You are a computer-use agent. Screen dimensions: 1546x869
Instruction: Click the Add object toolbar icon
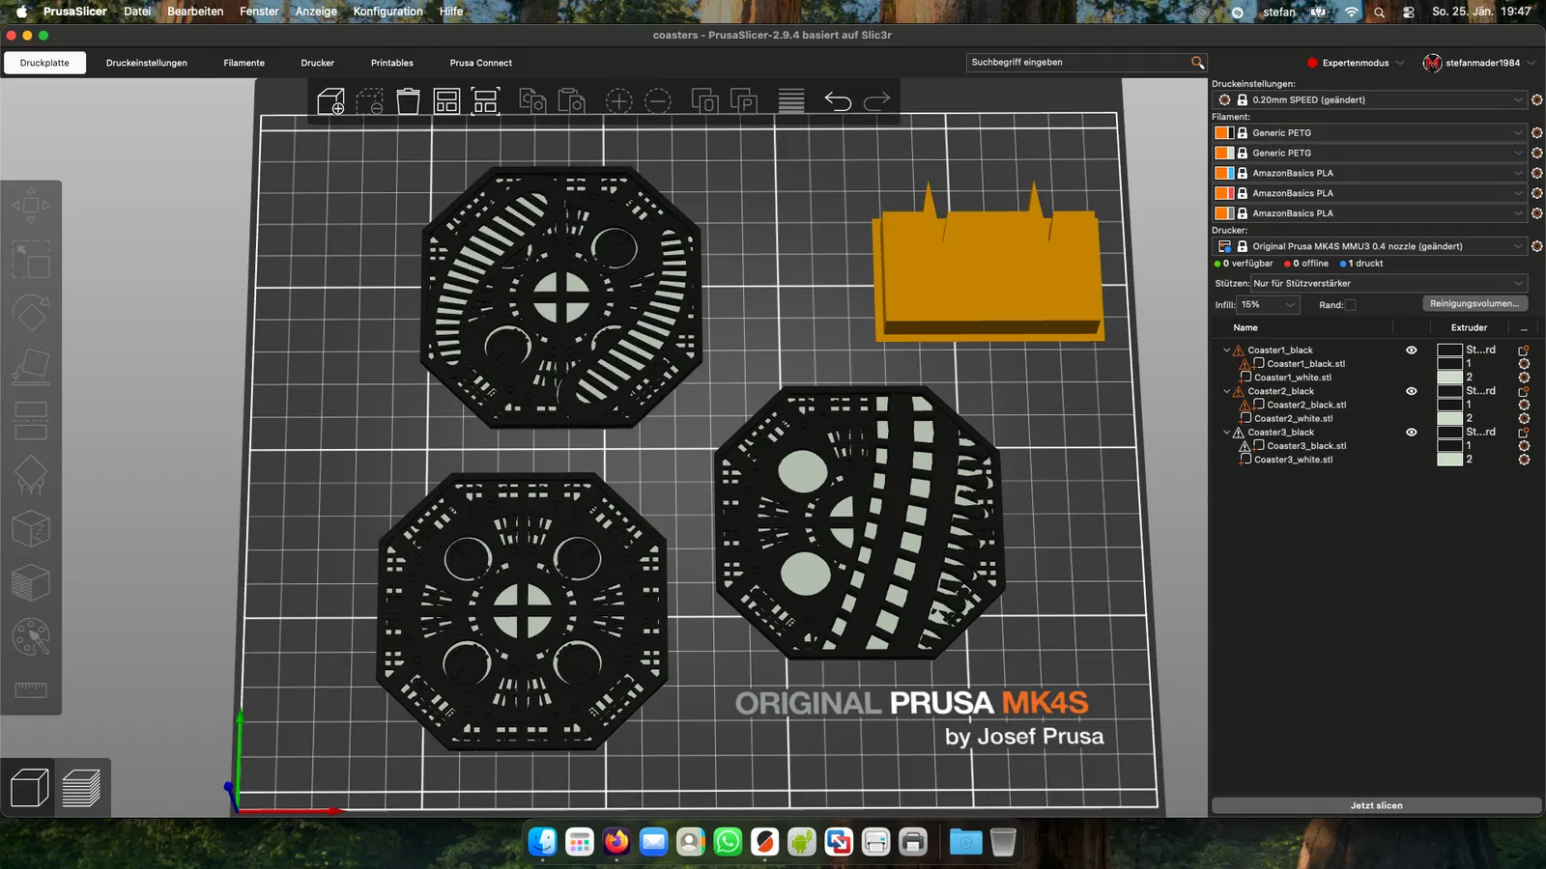[331, 100]
